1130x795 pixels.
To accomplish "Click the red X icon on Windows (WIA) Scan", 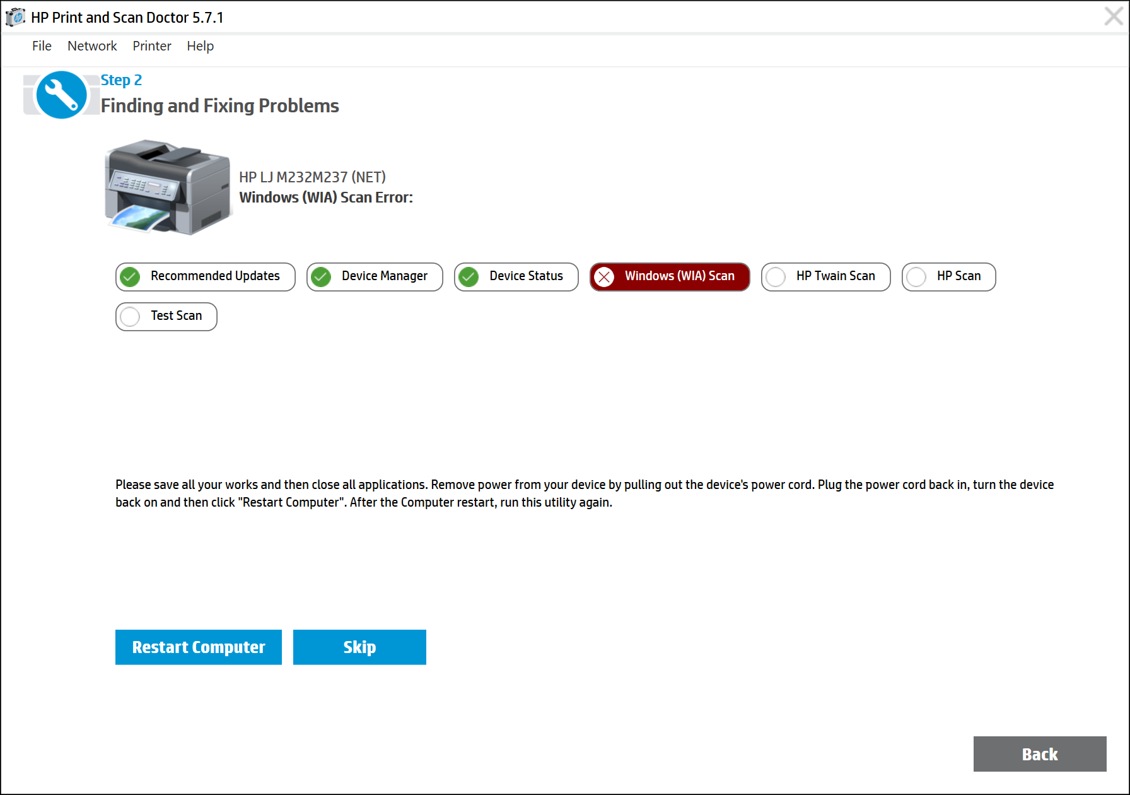I will tap(605, 276).
